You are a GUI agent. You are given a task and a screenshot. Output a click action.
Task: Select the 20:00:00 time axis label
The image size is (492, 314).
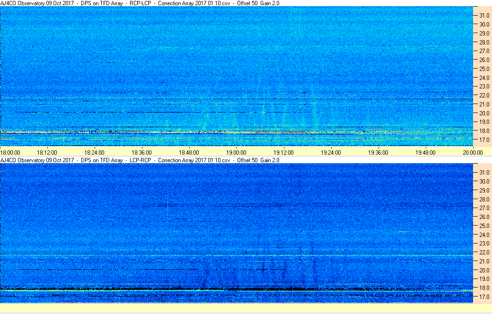(473, 153)
